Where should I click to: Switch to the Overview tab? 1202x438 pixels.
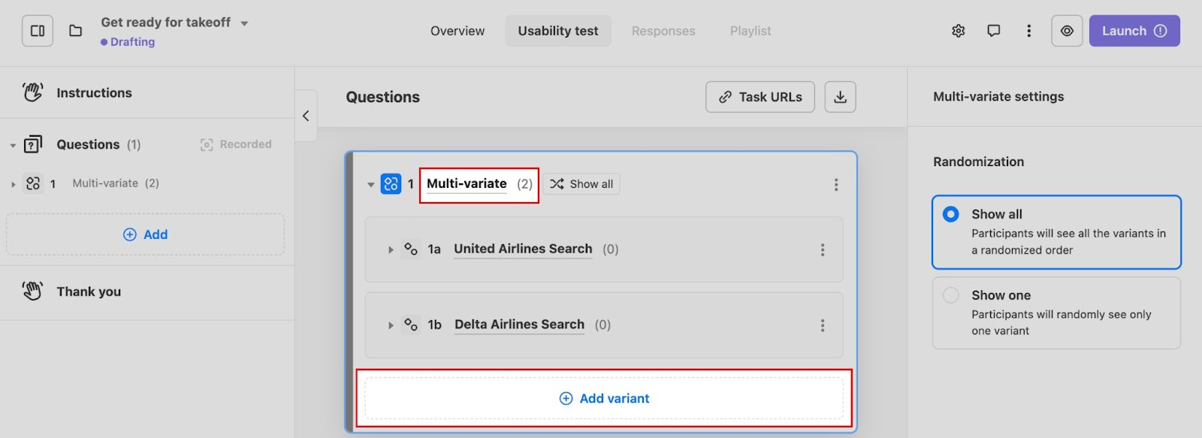click(458, 31)
